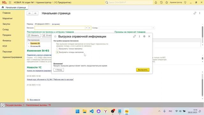Image resolution: width=204 pixels, height=115 pixels.
Task: Open the Администрирование section
Action: pos(12,57)
